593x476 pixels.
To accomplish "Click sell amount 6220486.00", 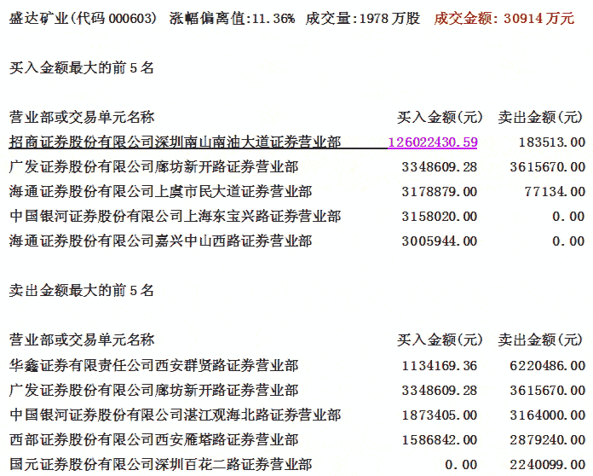I will click(x=548, y=365).
